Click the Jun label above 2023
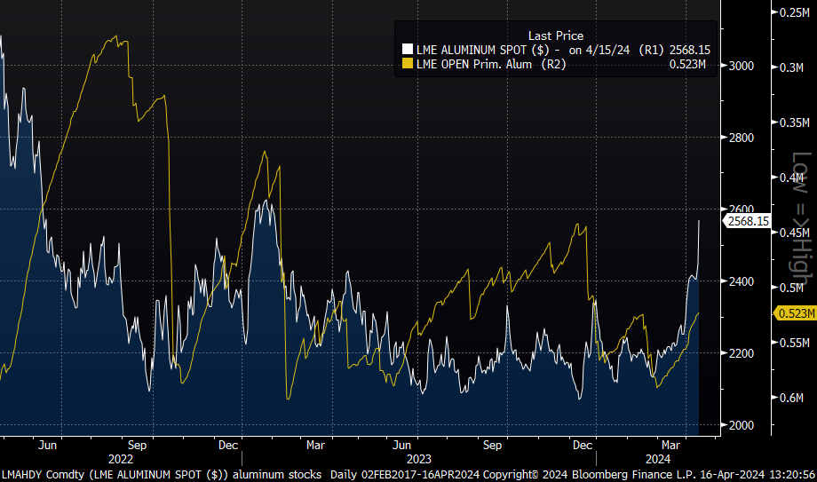 tap(401, 445)
